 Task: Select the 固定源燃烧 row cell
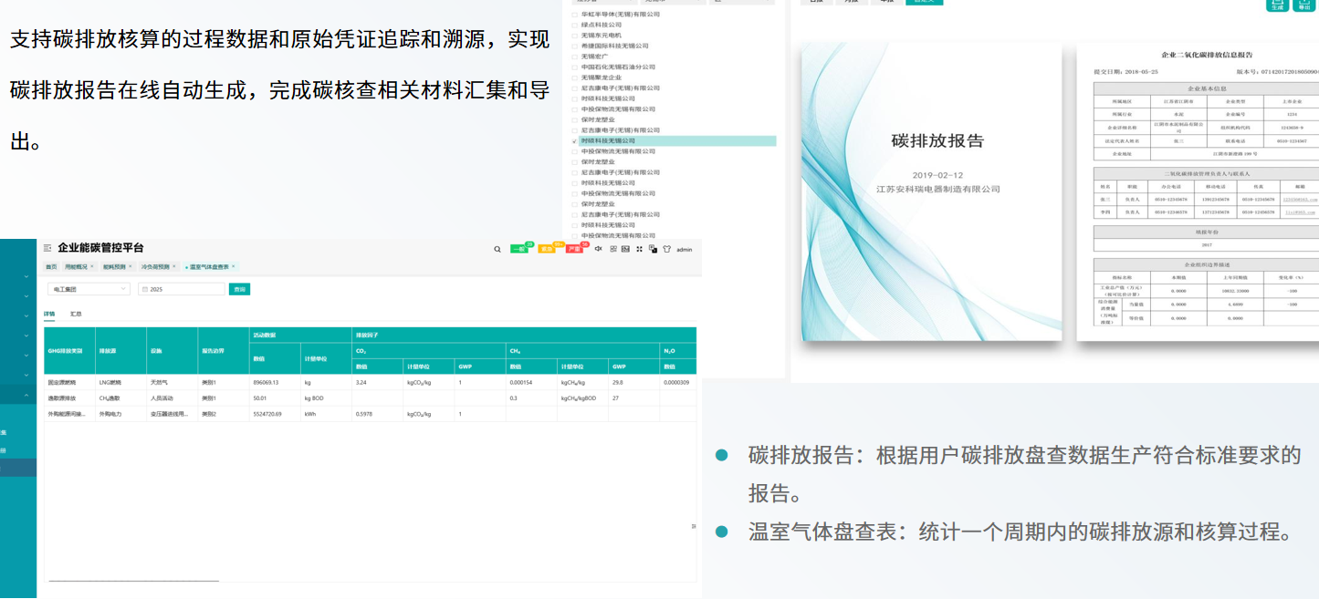point(69,383)
